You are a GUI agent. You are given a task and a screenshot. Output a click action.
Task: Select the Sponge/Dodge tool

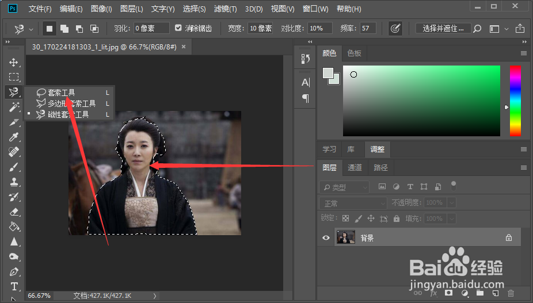click(14, 256)
